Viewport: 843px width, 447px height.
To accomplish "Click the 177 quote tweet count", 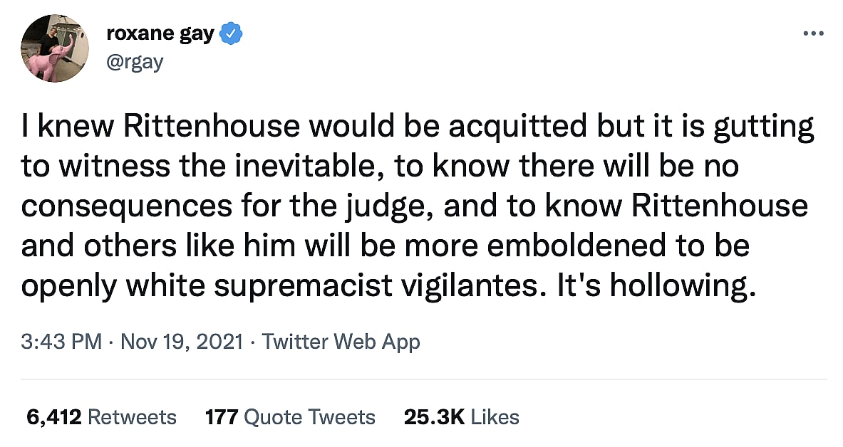I will pos(222,416).
